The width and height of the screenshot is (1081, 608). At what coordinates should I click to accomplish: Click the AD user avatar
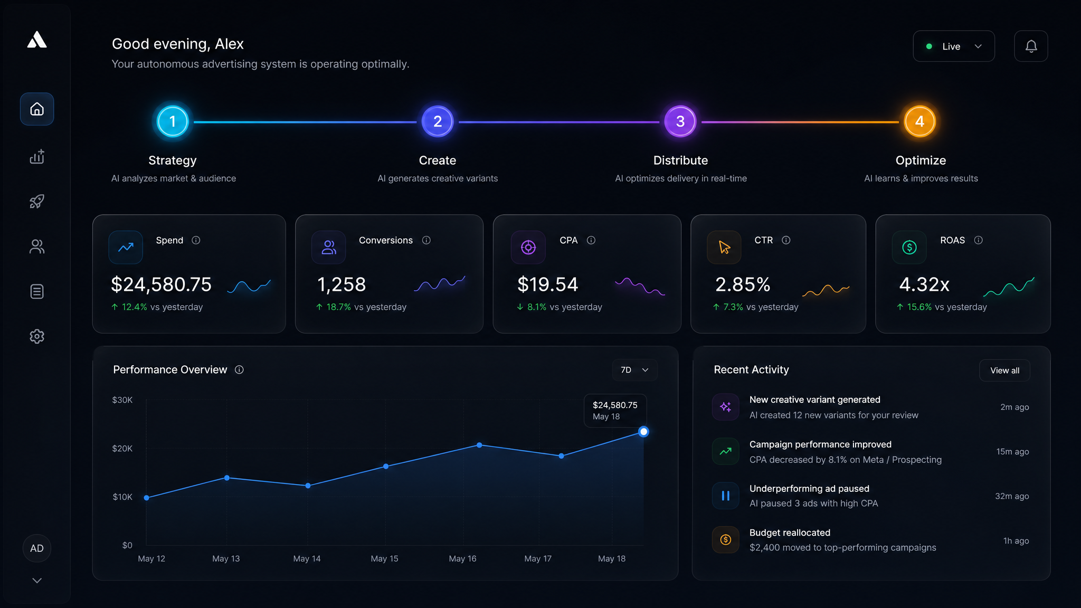[37, 548]
